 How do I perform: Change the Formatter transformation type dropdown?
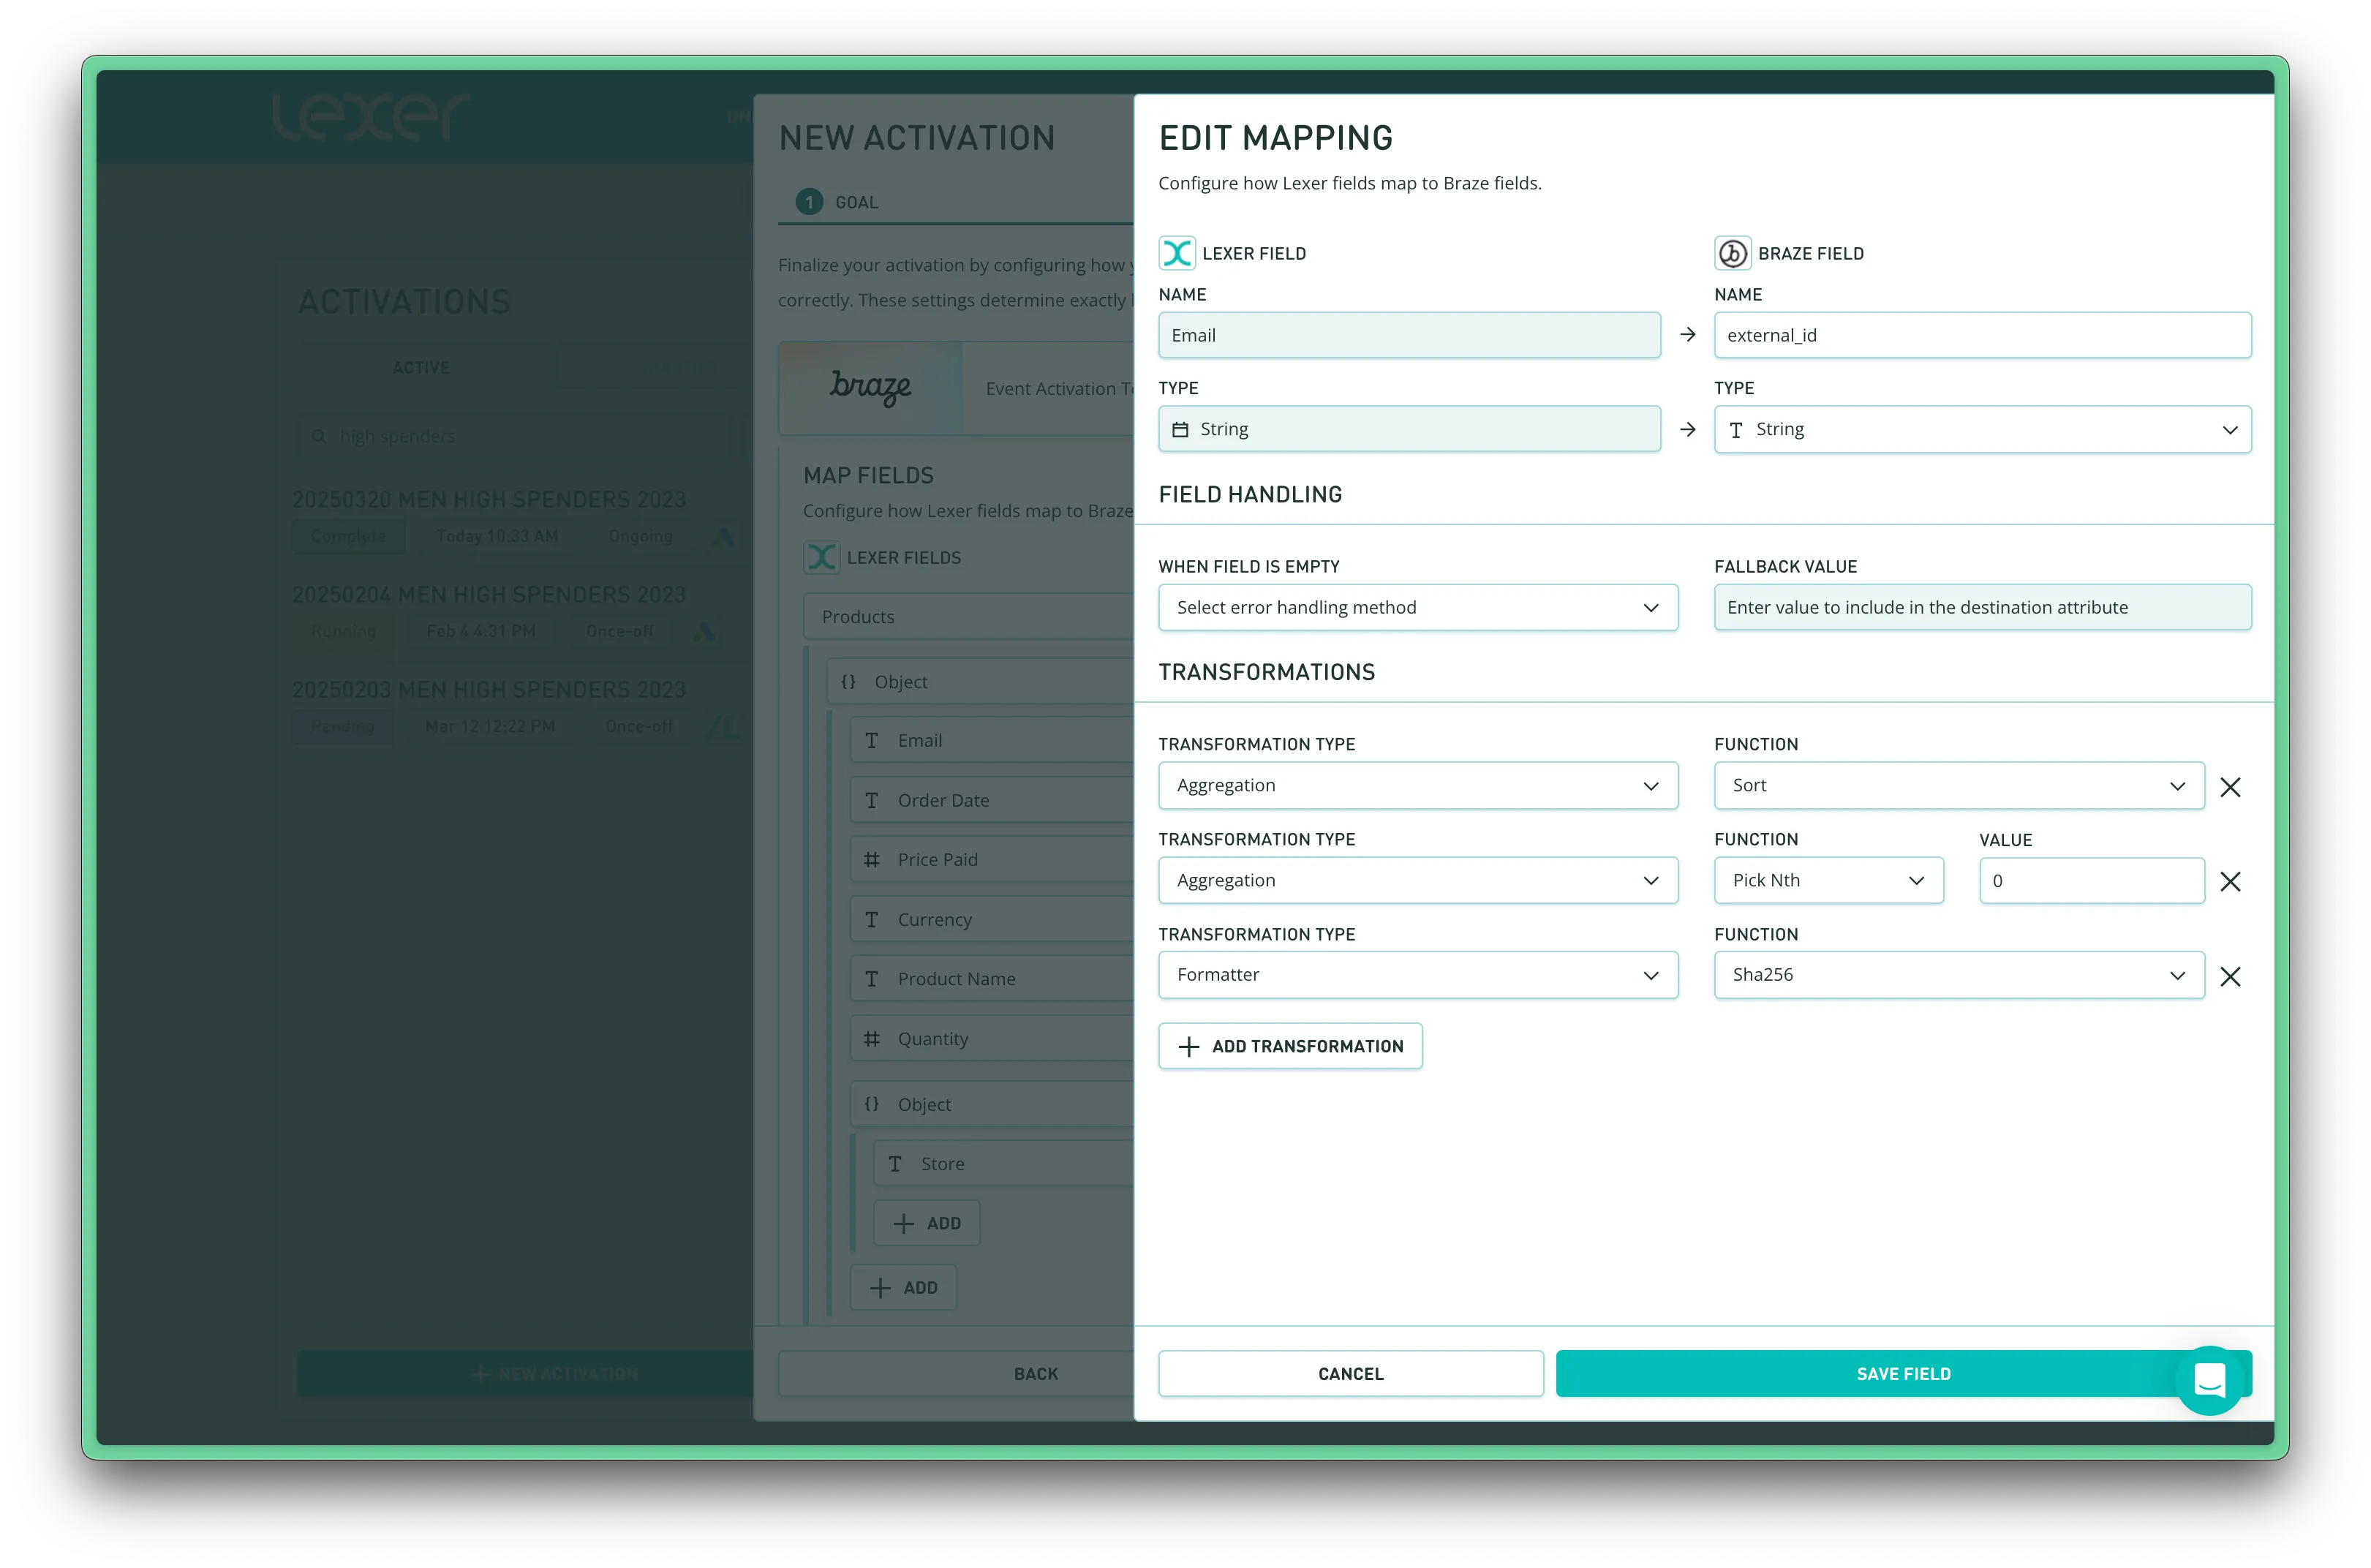[1417, 975]
